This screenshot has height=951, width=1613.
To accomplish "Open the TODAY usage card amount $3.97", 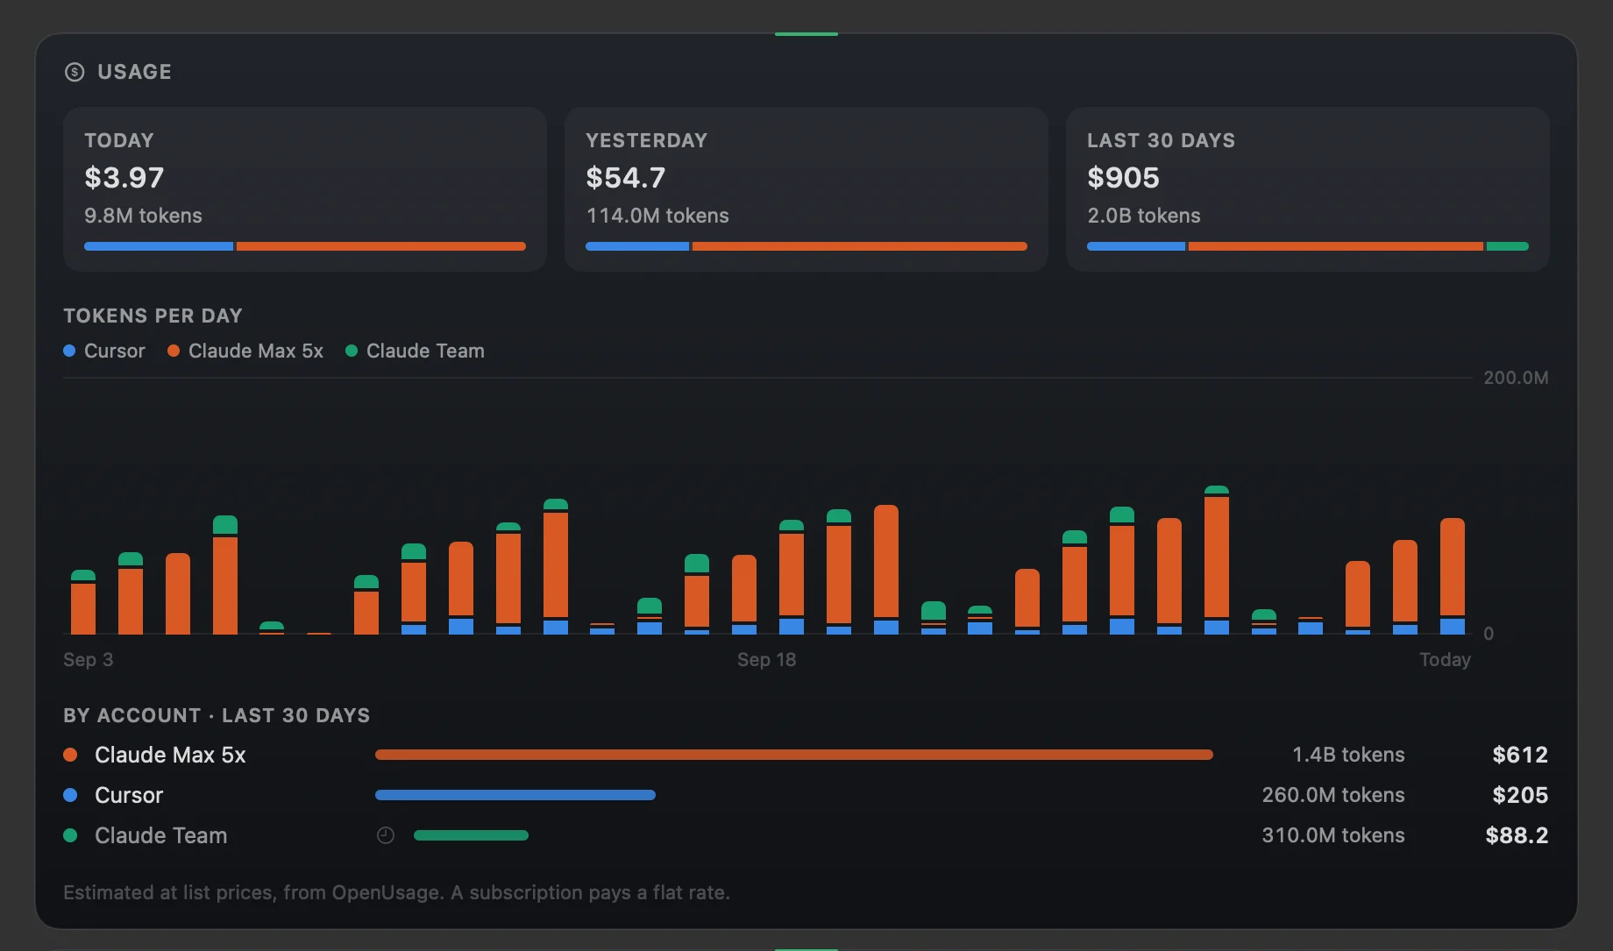I will (x=124, y=178).
